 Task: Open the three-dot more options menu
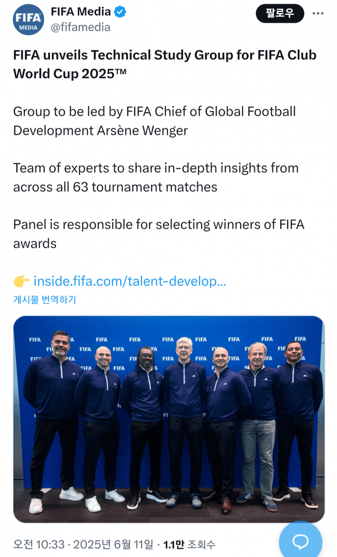pos(318,13)
